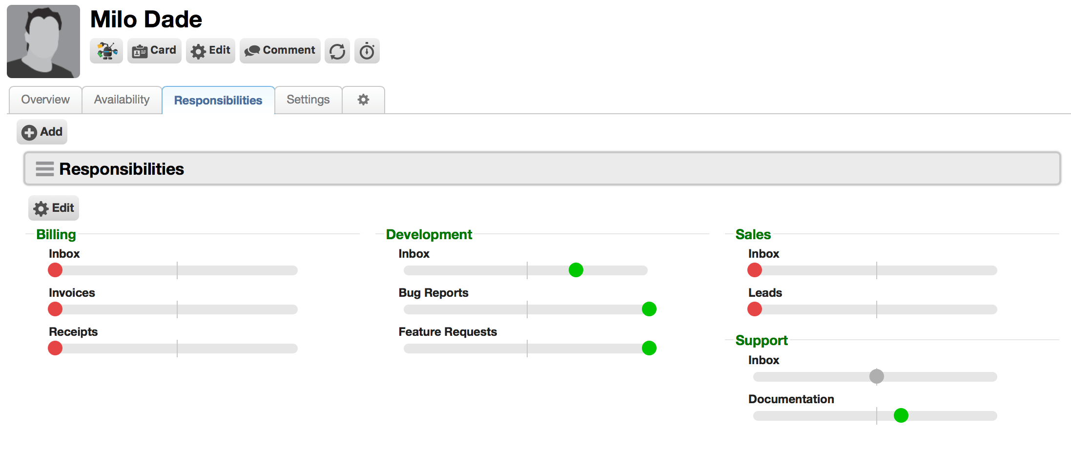Click the Support Inbox gray slider handle
This screenshot has width=1071, height=452.
877,376
